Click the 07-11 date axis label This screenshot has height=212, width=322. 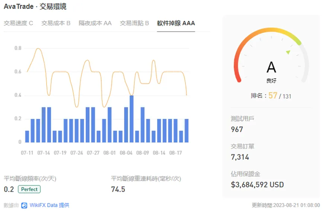tap(27, 153)
